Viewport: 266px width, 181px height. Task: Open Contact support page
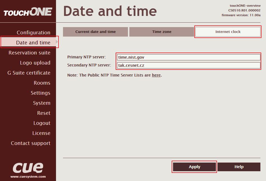point(31,143)
